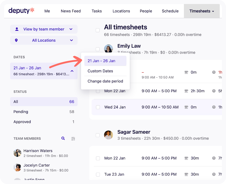This screenshot has height=184, width=226.
Task: Click Emily Law's profile avatar
Action: [x=108, y=49]
